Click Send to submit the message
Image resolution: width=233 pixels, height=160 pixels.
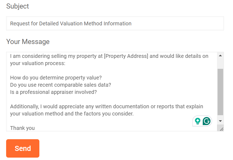23,148
